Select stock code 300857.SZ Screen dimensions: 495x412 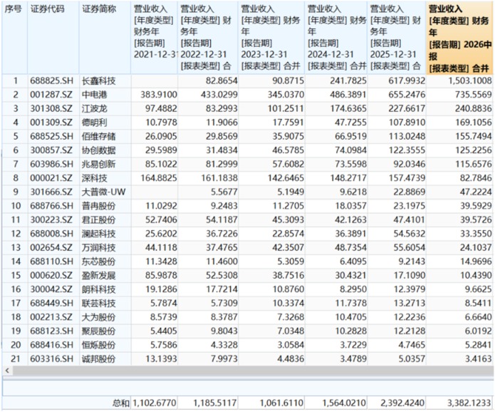(x=51, y=150)
